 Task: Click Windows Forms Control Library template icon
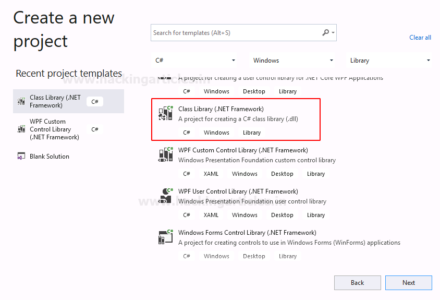point(166,237)
